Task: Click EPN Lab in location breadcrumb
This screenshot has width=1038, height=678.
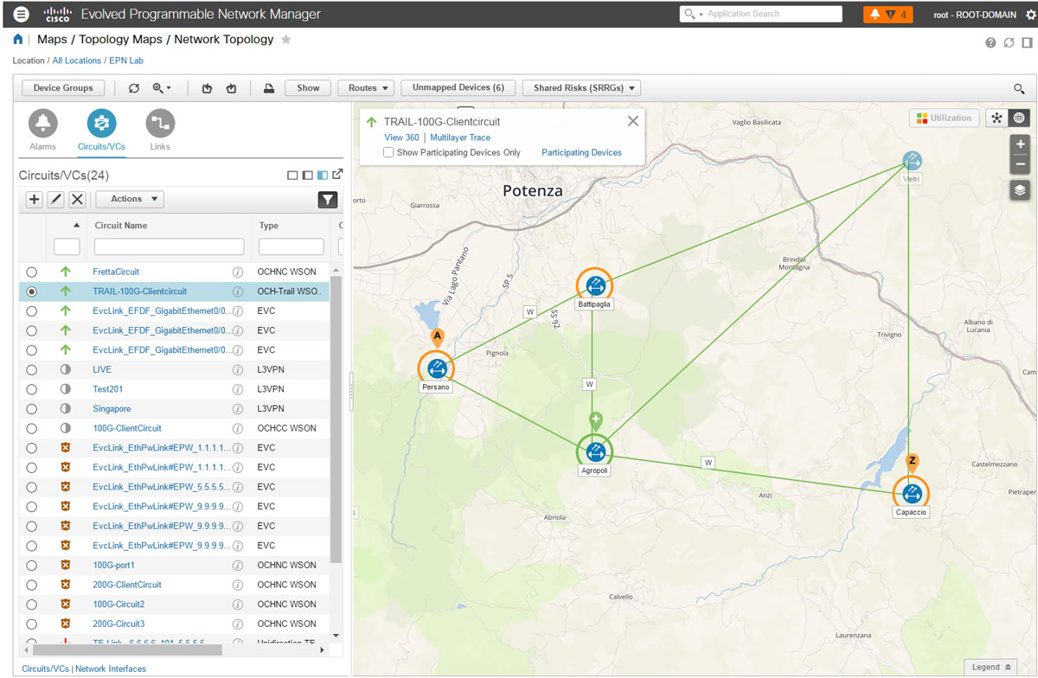Action: coord(125,61)
